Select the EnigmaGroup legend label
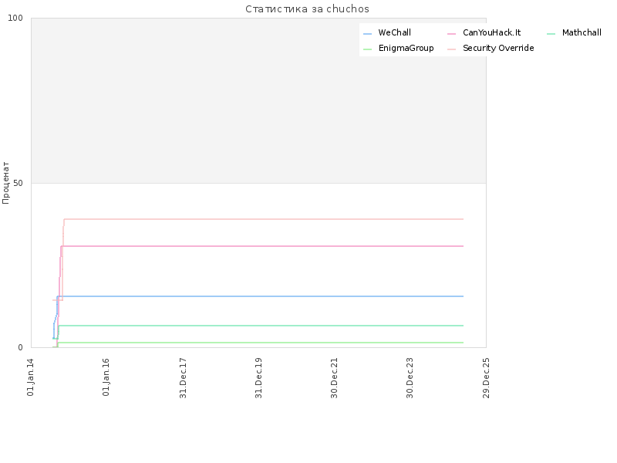The image size is (617, 463). click(406, 48)
